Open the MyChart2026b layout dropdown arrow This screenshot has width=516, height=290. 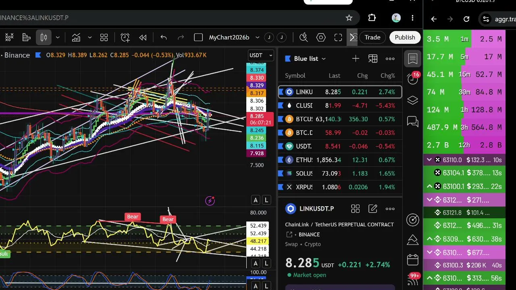point(257,37)
